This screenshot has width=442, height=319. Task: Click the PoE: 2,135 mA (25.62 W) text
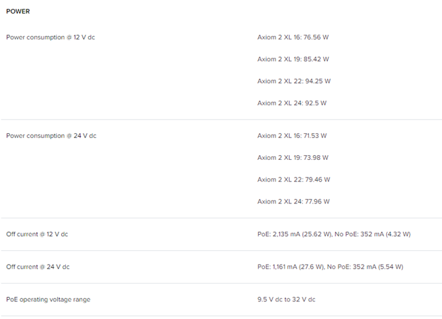(294, 234)
